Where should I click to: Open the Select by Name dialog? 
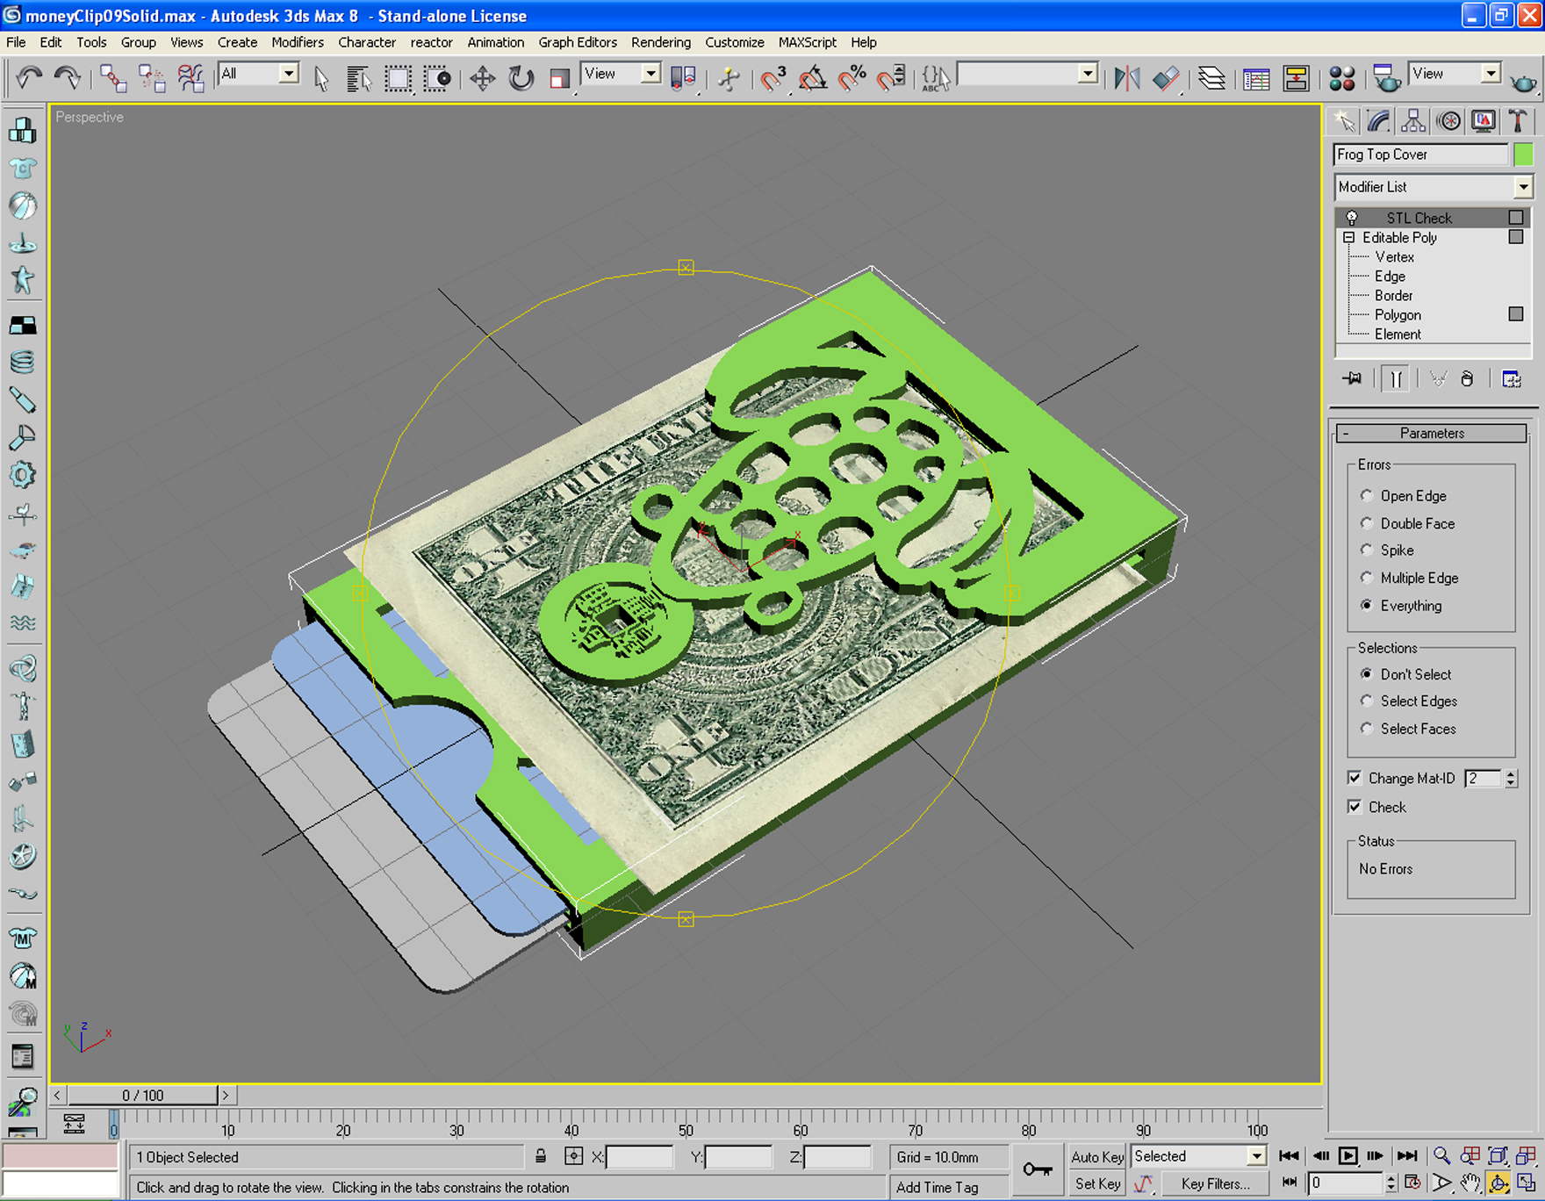358,78
